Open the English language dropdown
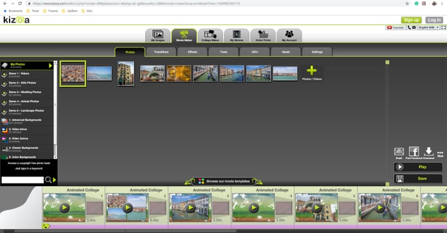Image resolution: width=447 pixels, height=233 pixels. tap(429, 28)
